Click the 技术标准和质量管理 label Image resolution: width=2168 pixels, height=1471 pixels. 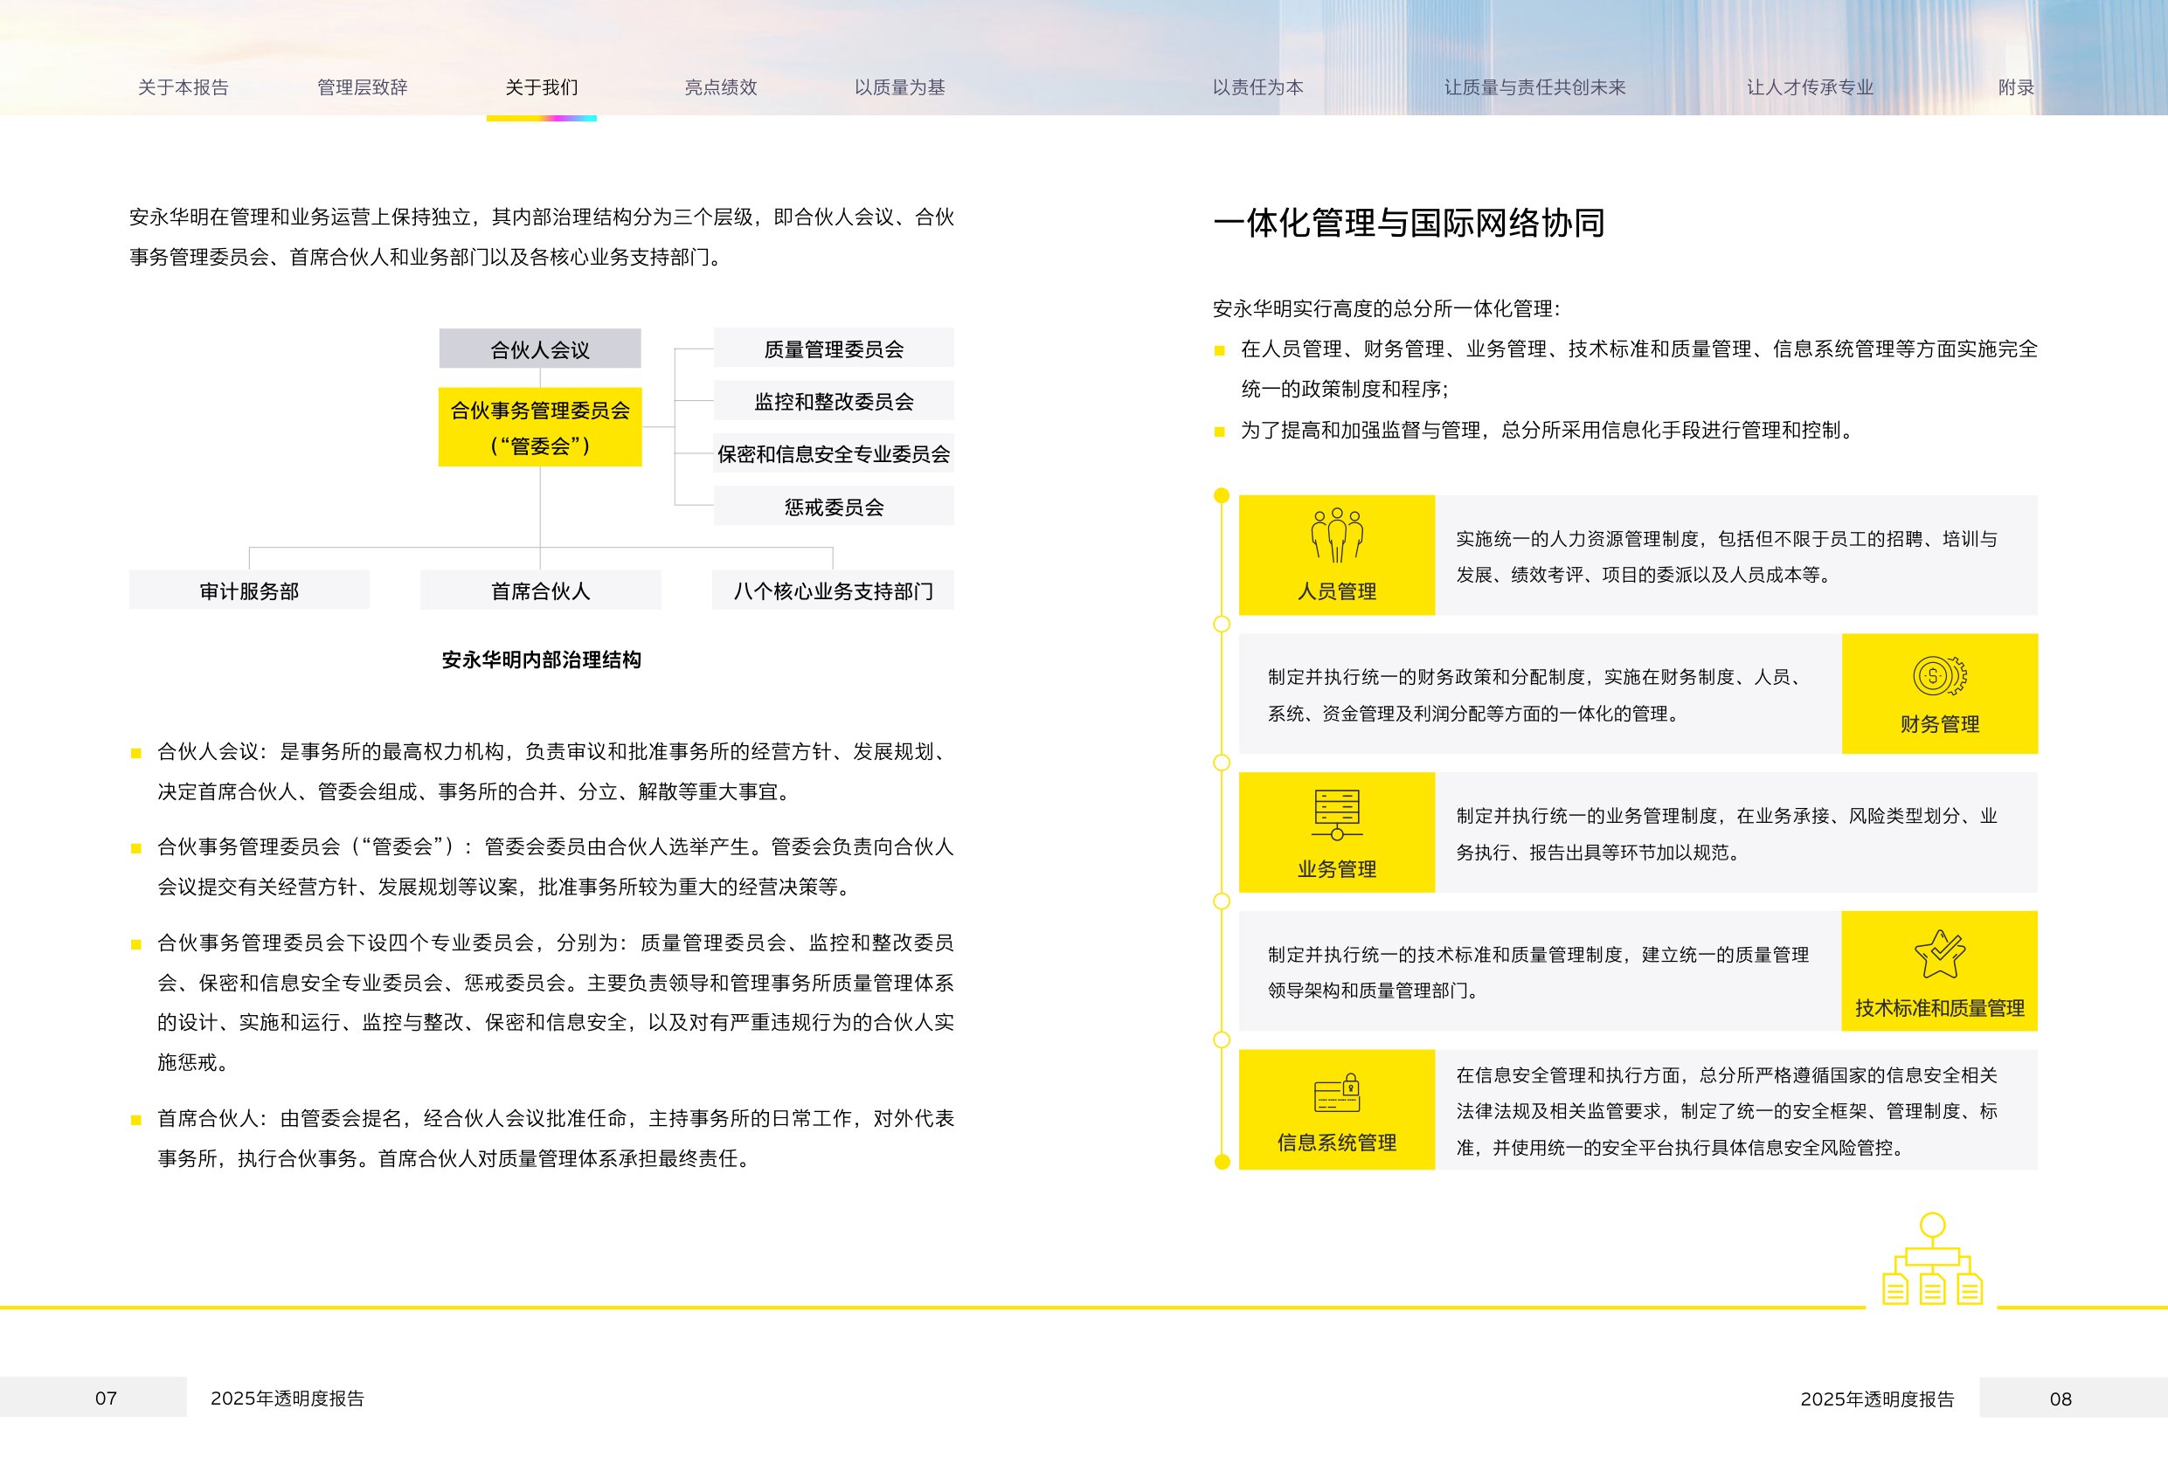pos(1939,1007)
